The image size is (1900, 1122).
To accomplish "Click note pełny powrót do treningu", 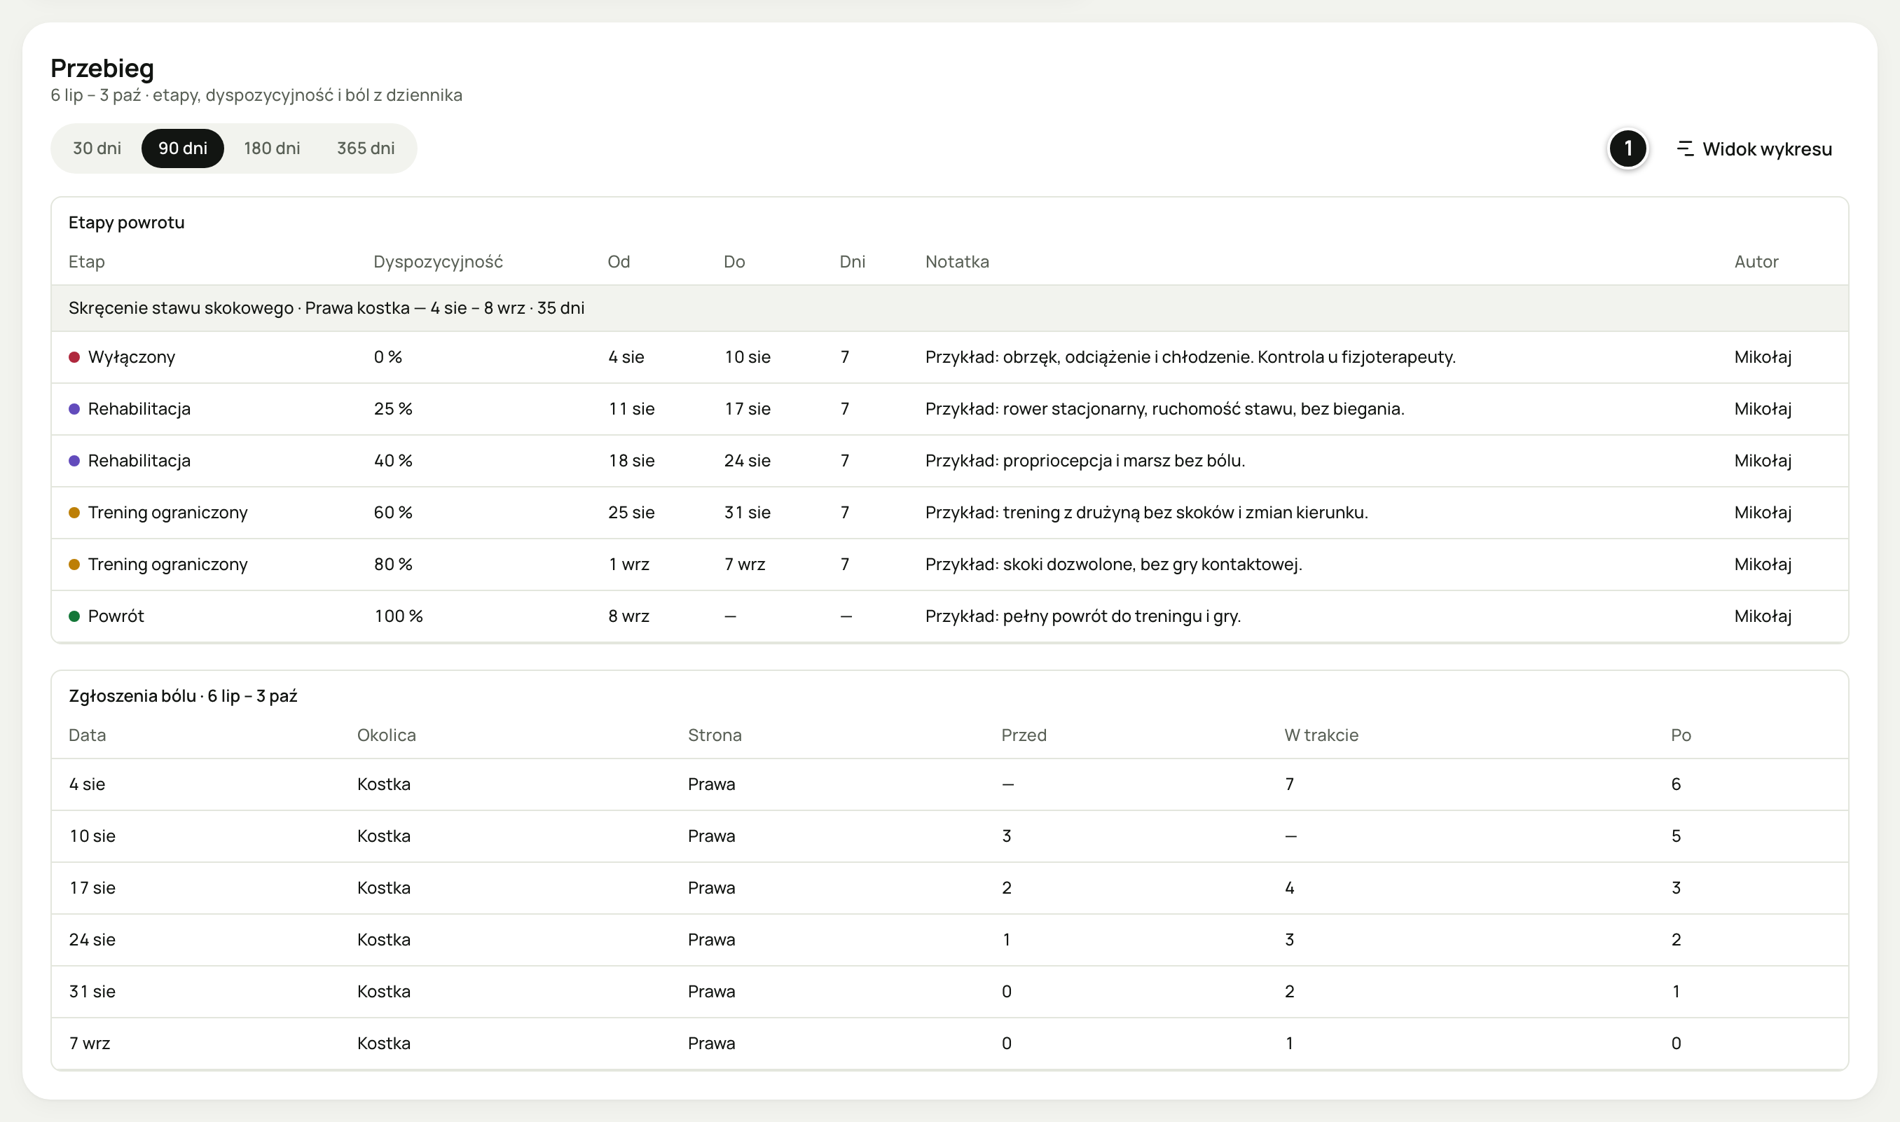I will 1082,616.
